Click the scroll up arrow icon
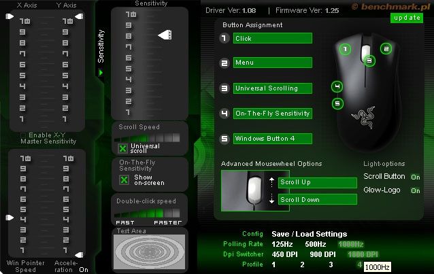This screenshot has height=274, width=434. (x=271, y=182)
